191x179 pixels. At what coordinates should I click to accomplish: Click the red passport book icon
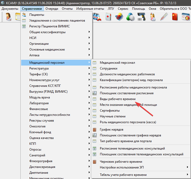coord(175,17)
